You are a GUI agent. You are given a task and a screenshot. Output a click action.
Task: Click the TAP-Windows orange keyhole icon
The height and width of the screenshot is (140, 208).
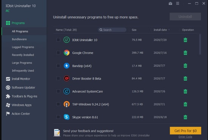tap(67, 104)
